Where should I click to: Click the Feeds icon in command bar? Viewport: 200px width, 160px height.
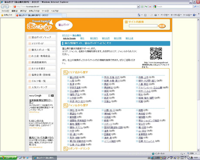tap(145, 15)
